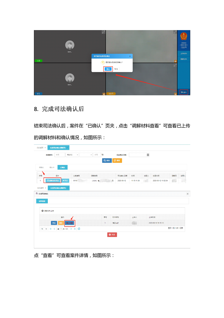Open the empty dropdown next to 粤2072
The width and height of the screenshot is (224, 318).
86,155
